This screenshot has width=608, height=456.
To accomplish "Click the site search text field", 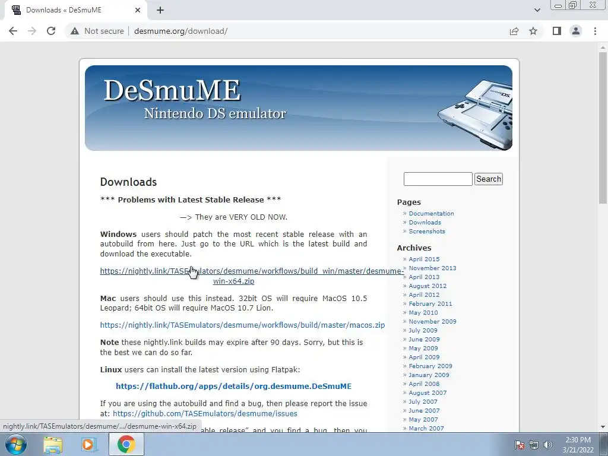I will tap(438, 179).
